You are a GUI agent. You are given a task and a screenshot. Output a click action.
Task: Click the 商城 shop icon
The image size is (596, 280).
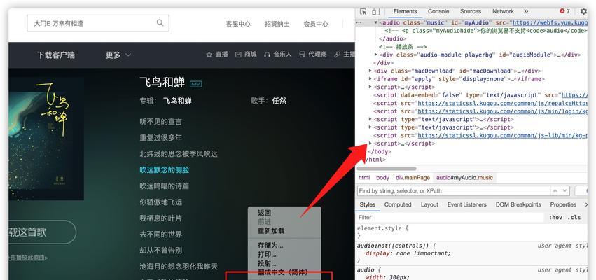tap(238, 55)
